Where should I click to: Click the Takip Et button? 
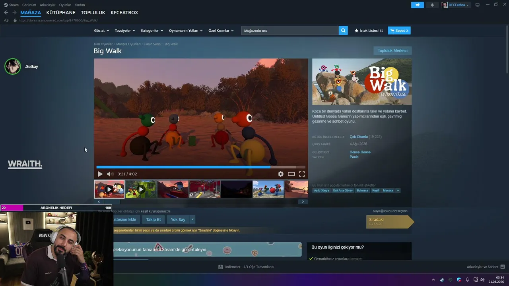point(153,219)
